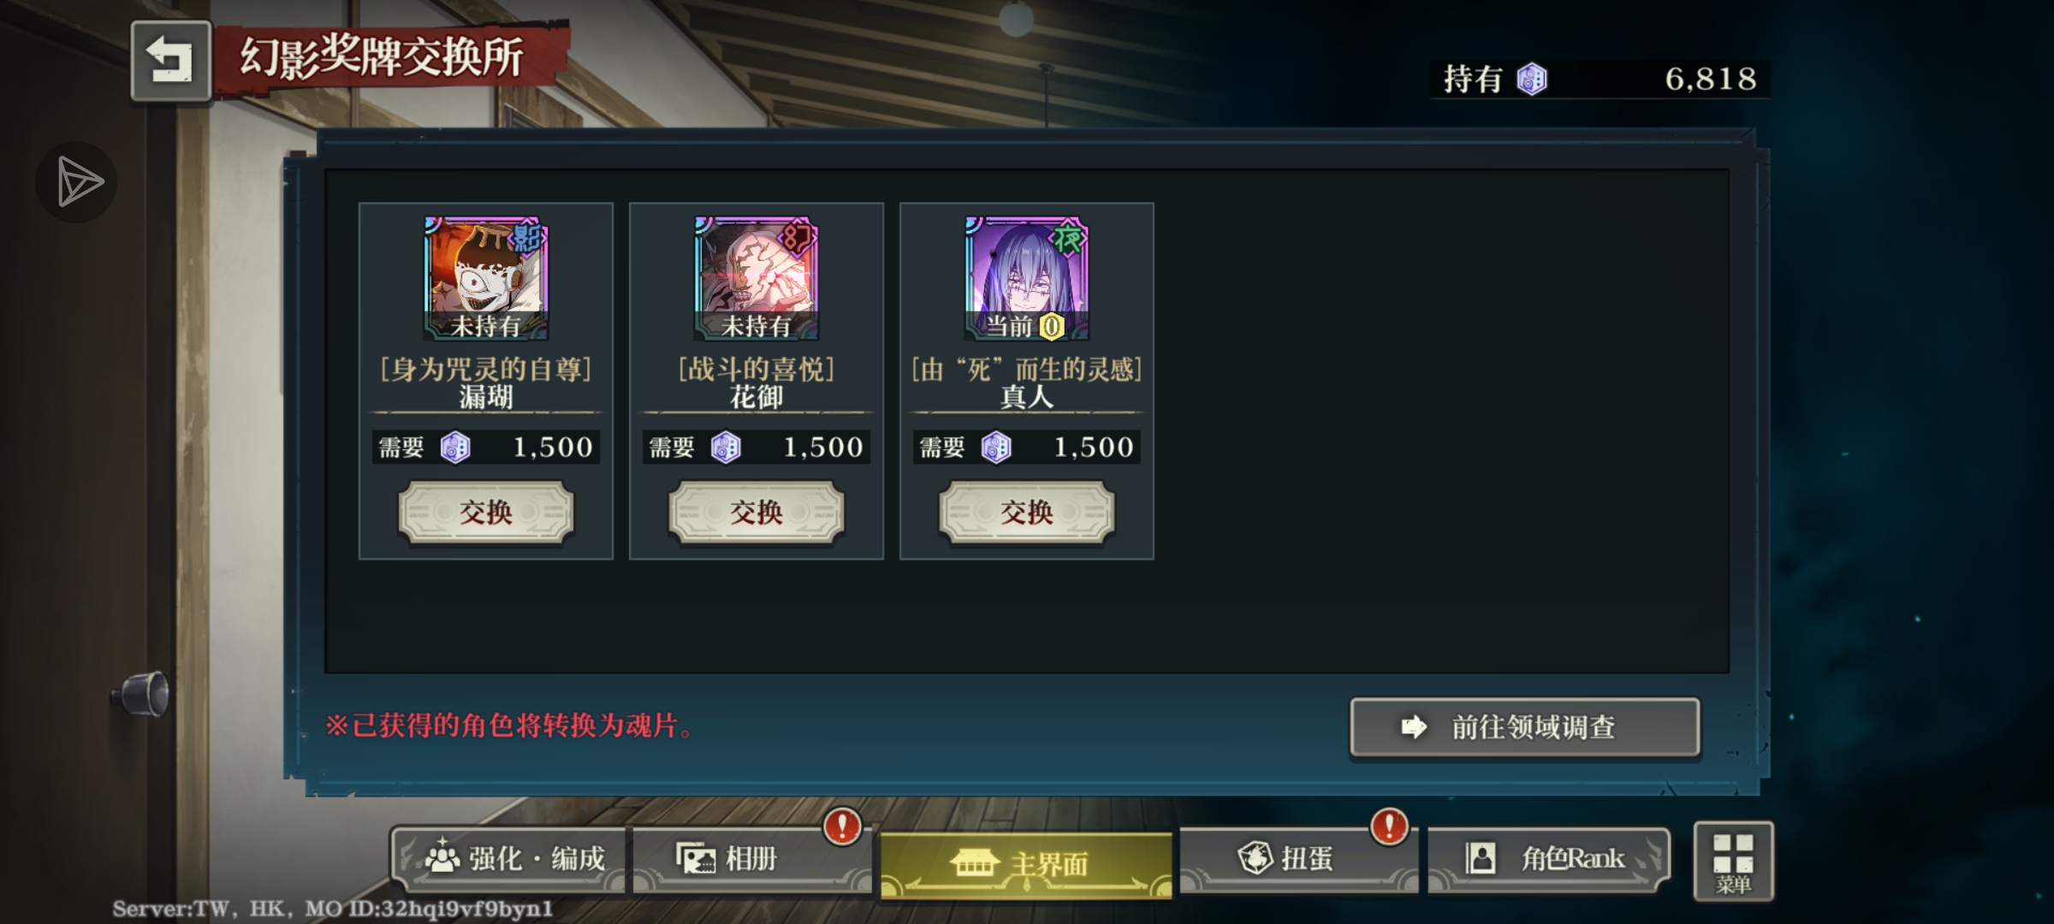Tap the medal cost icon under 漏瑚
The image size is (2054, 924).
455,447
